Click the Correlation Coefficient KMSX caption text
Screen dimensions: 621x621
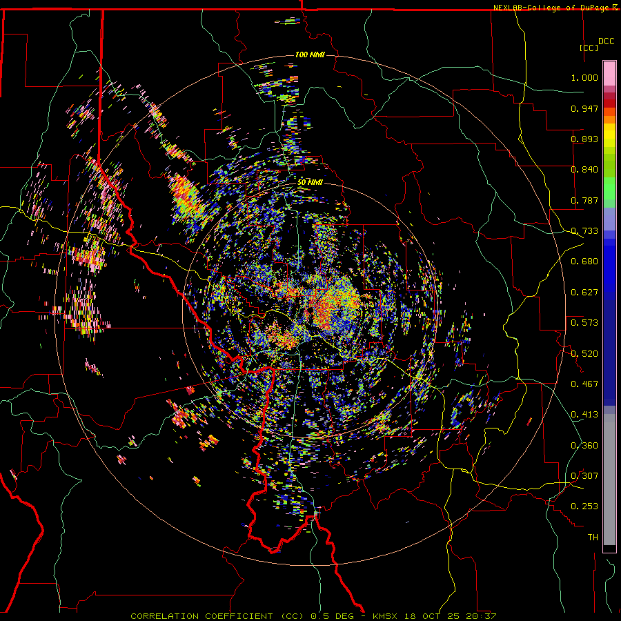313,616
